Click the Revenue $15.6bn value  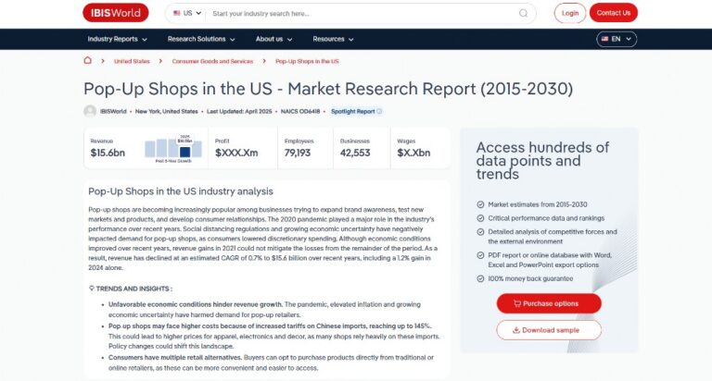[108, 154]
